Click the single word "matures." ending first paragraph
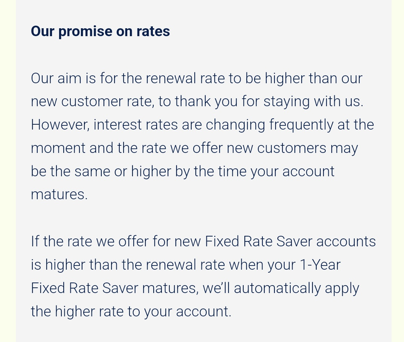 59,195
